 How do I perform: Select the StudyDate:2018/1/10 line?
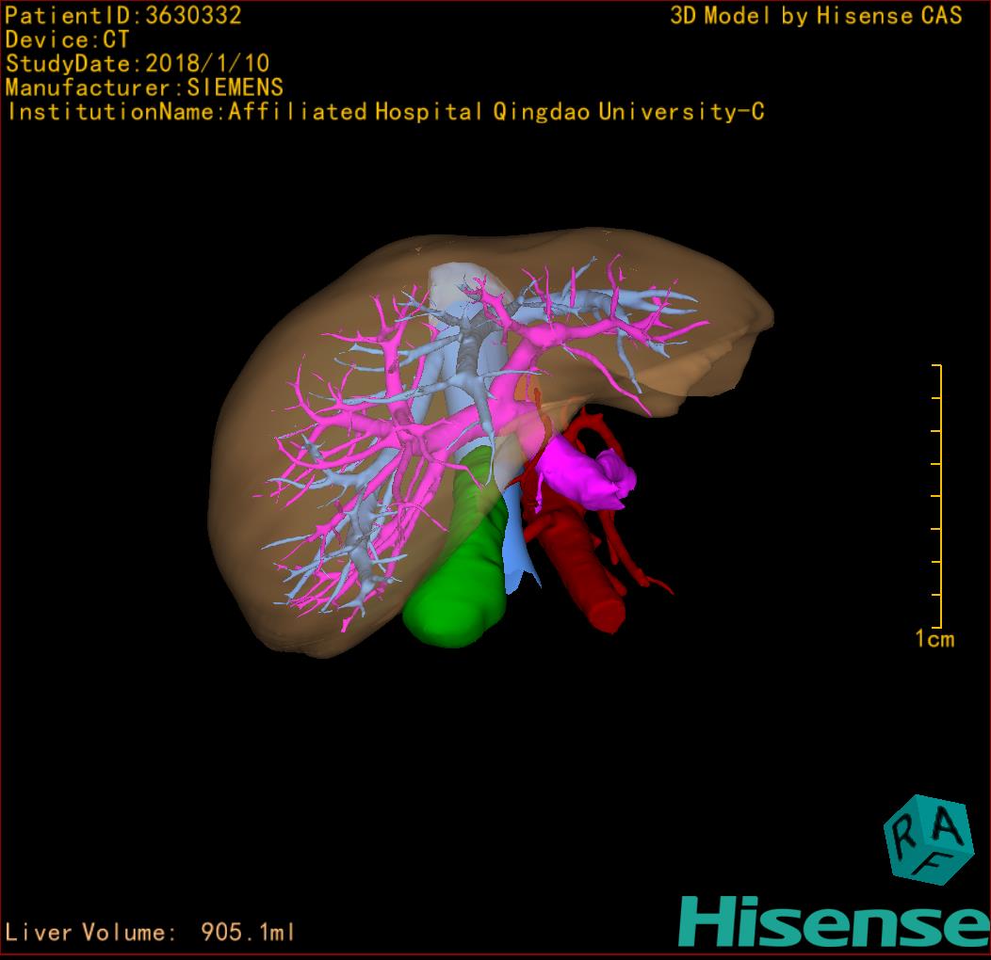138,64
